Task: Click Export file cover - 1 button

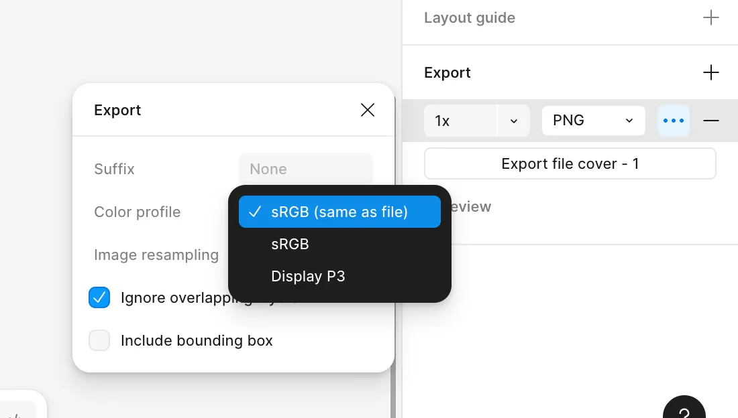Action: (x=570, y=163)
